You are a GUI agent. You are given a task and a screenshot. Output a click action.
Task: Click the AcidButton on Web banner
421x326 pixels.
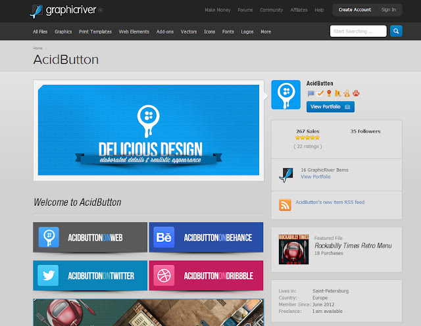pyautogui.click(x=90, y=237)
